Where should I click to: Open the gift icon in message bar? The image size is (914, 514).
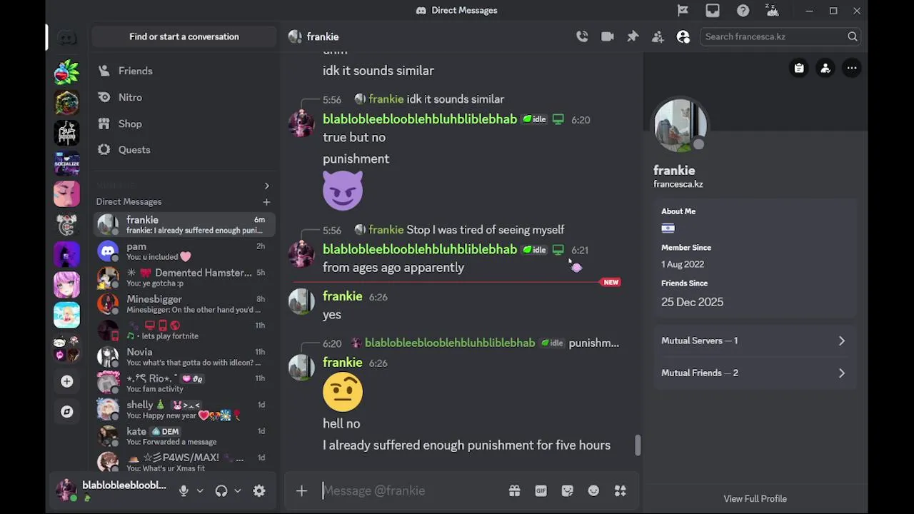(x=514, y=490)
